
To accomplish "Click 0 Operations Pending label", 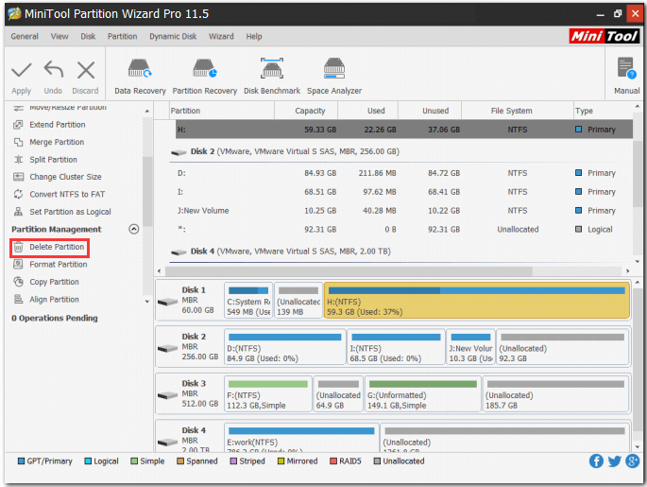I will point(55,318).
